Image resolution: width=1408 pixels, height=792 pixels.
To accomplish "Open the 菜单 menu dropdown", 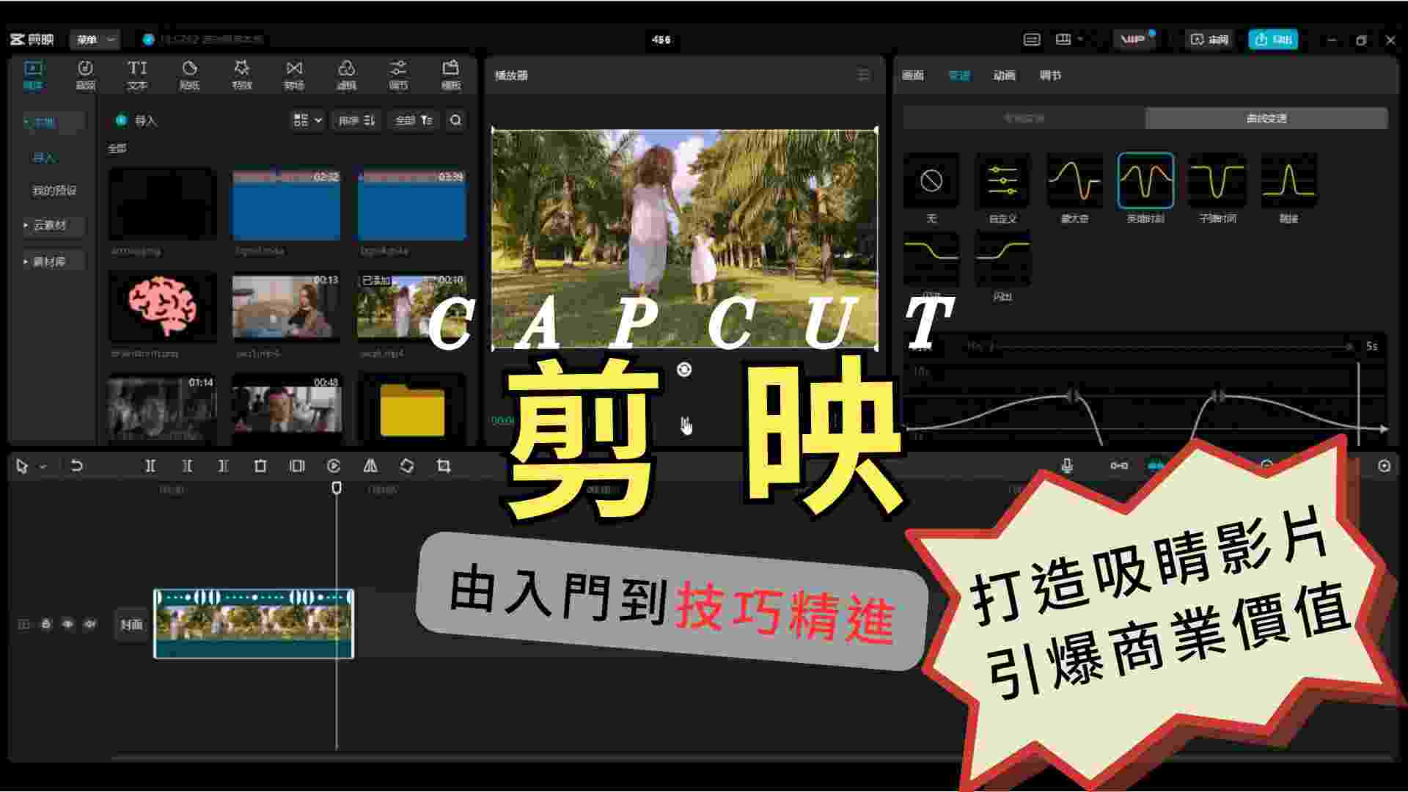I will click(x=95, y=40).
